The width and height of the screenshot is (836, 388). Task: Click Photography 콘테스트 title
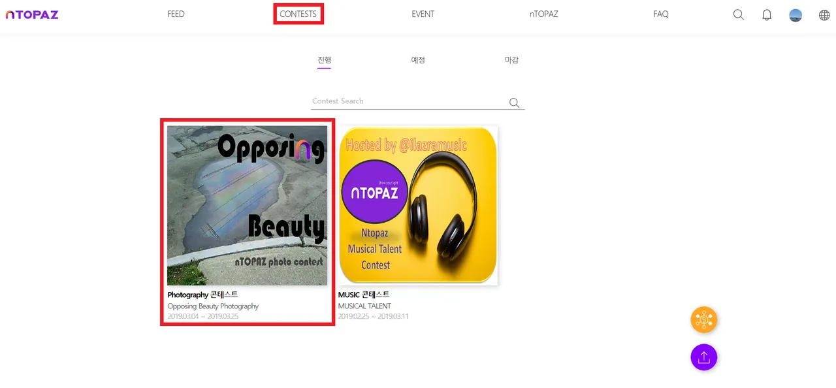202,295
